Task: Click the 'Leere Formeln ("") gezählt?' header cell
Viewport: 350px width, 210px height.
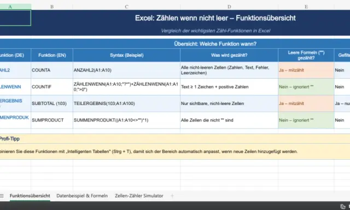Action: point(306,55)
